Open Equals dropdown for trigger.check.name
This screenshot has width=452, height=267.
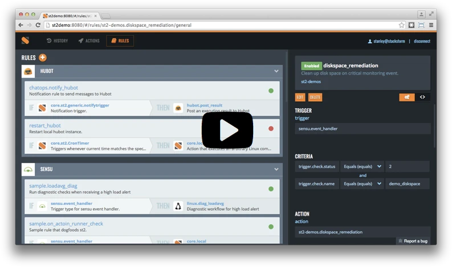point(362,184)
